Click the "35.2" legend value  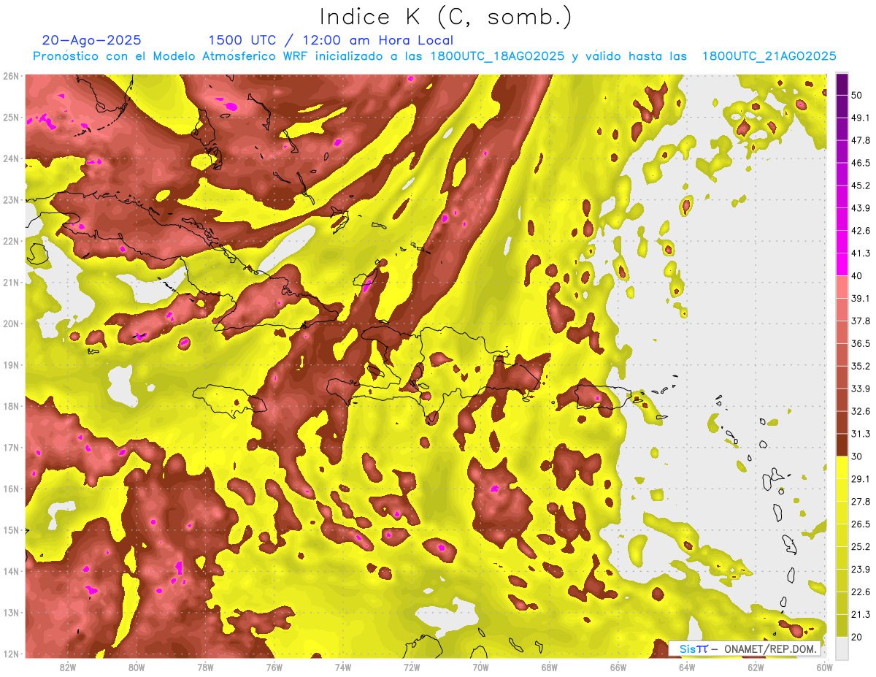[860, 366]
